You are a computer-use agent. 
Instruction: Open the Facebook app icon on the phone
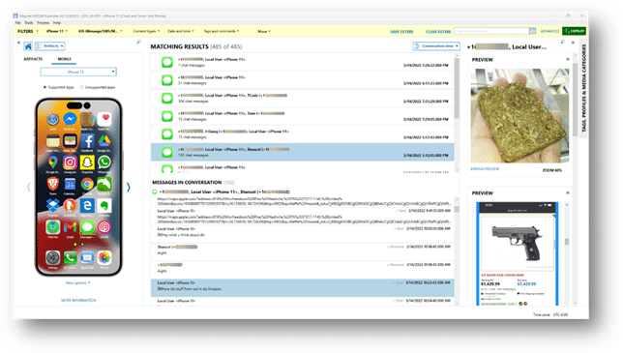tap(87, 140)
